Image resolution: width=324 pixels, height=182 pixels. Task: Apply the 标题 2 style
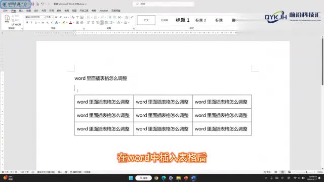point(200,20)
